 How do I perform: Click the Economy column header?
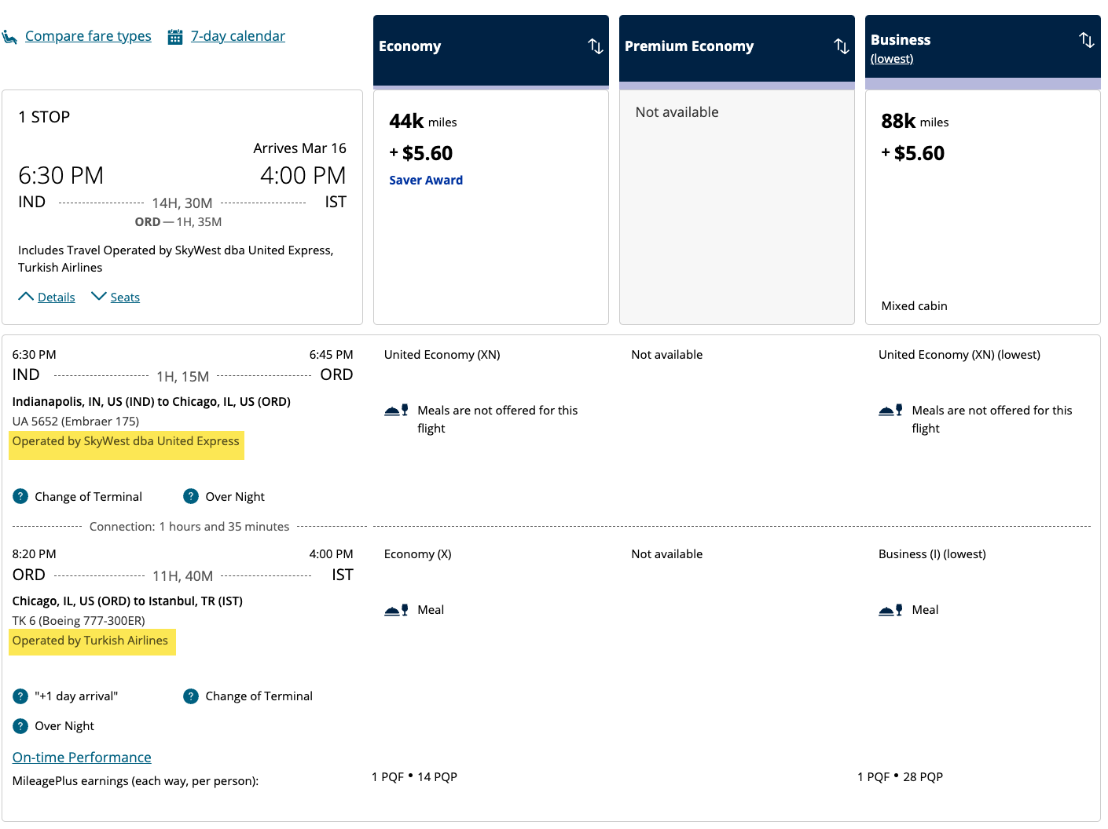pyautogui.click(x=491, y=50)
